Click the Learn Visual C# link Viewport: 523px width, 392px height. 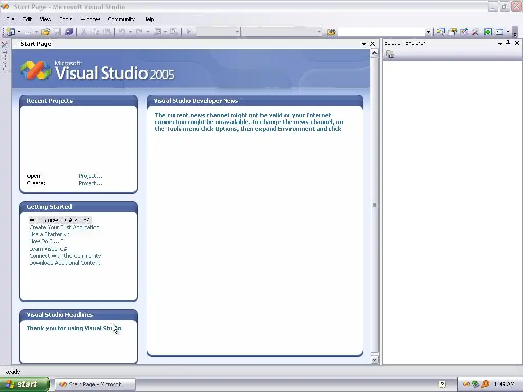[x=49, y=249]
